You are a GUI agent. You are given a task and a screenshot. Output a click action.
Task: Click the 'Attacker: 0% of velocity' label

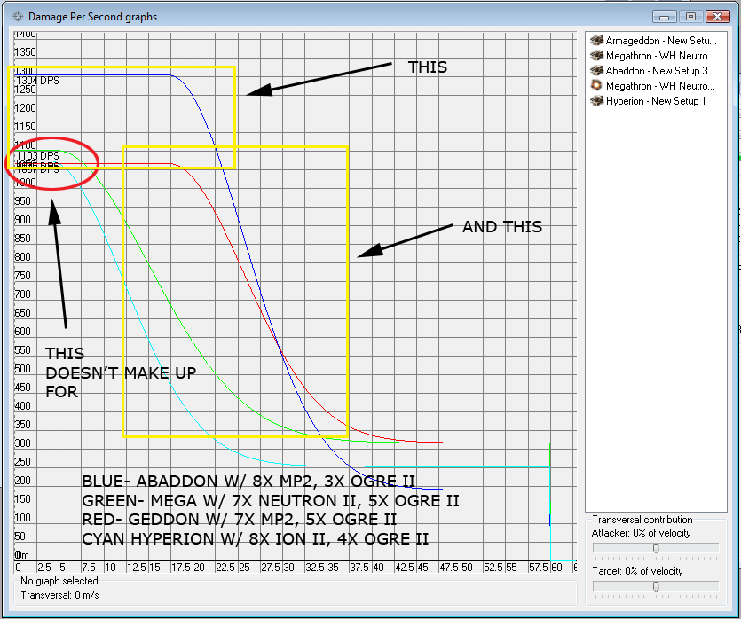642,533
